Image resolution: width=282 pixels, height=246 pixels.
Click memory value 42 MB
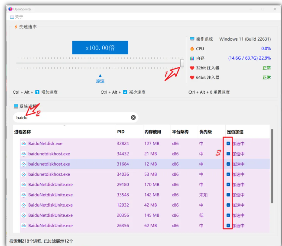(151, 205)
